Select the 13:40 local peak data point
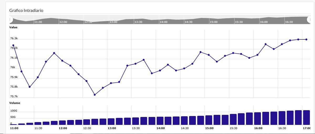 click(144, 60)
